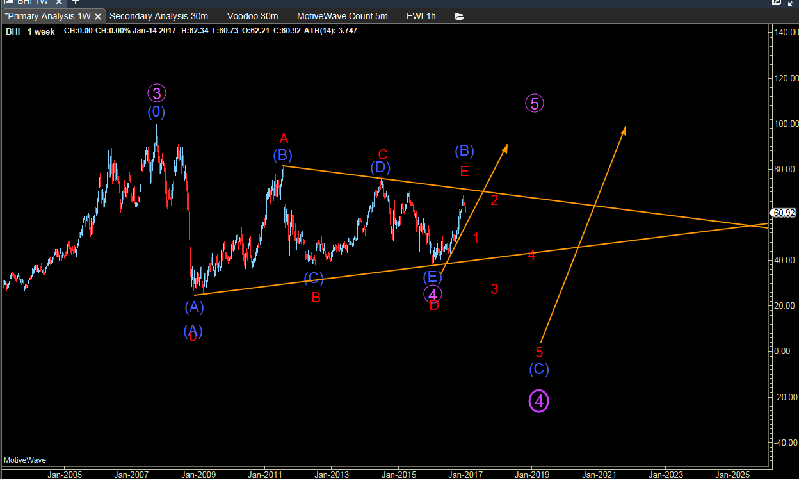Select the large circled 4 below (C)
Image resolution: width=799 pixels, height=479 pixels.
click(538, 401)
